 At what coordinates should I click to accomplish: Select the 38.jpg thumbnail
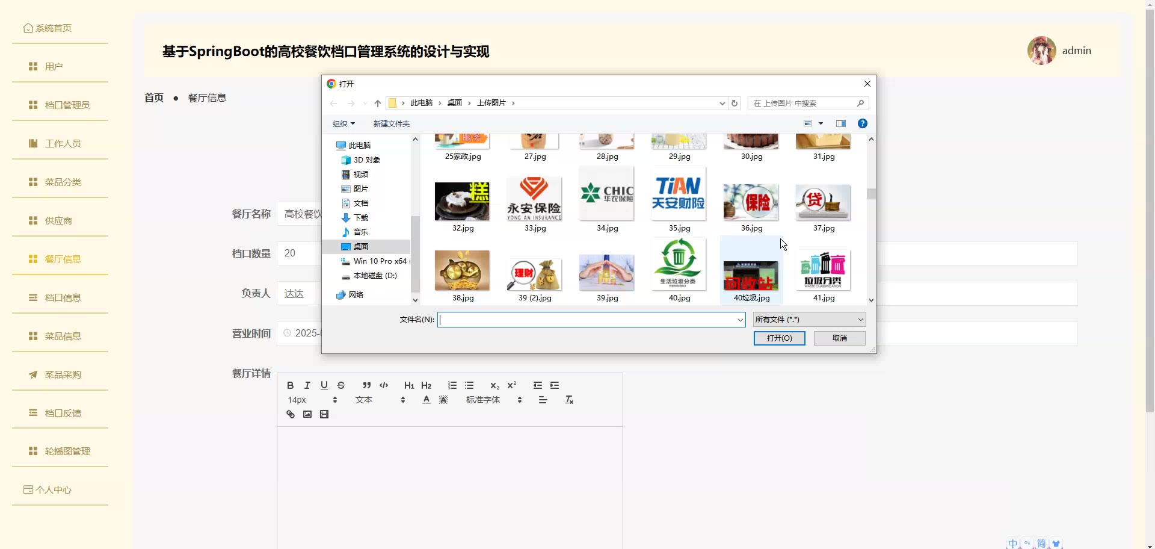[x=463, y=276]
